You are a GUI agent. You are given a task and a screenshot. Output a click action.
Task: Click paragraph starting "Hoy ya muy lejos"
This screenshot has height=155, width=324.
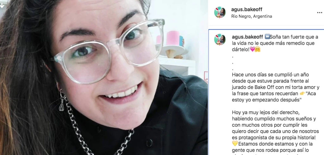[x=276, y=128]
